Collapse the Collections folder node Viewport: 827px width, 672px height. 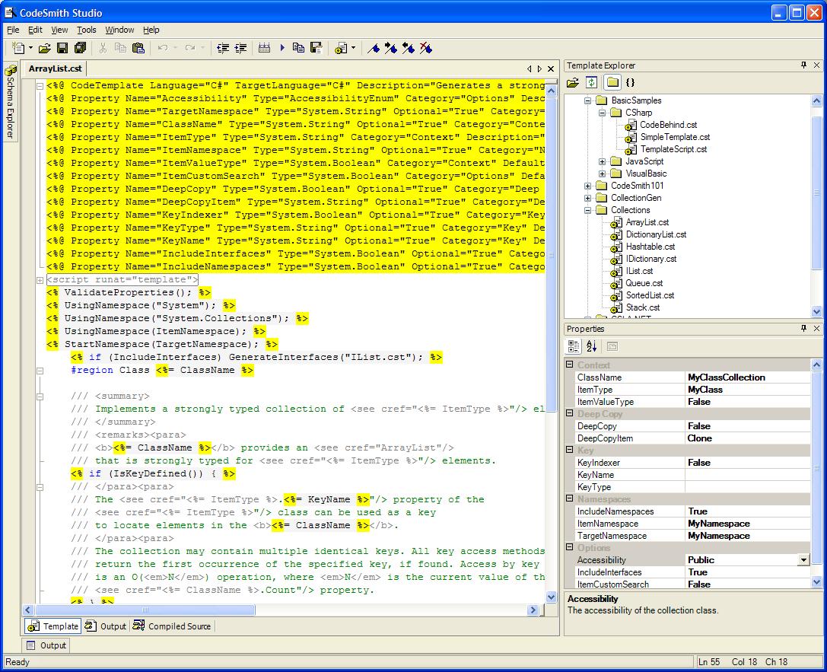(x=587, y=210)
